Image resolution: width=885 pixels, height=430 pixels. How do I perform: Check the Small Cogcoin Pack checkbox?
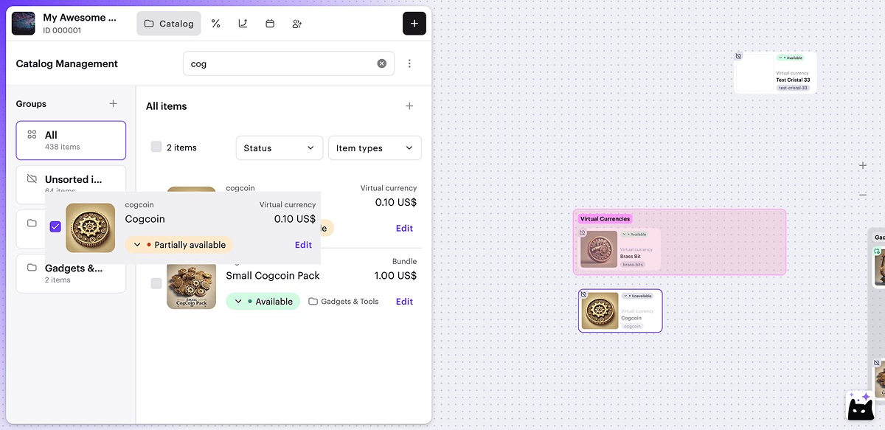tap(156, 283)
